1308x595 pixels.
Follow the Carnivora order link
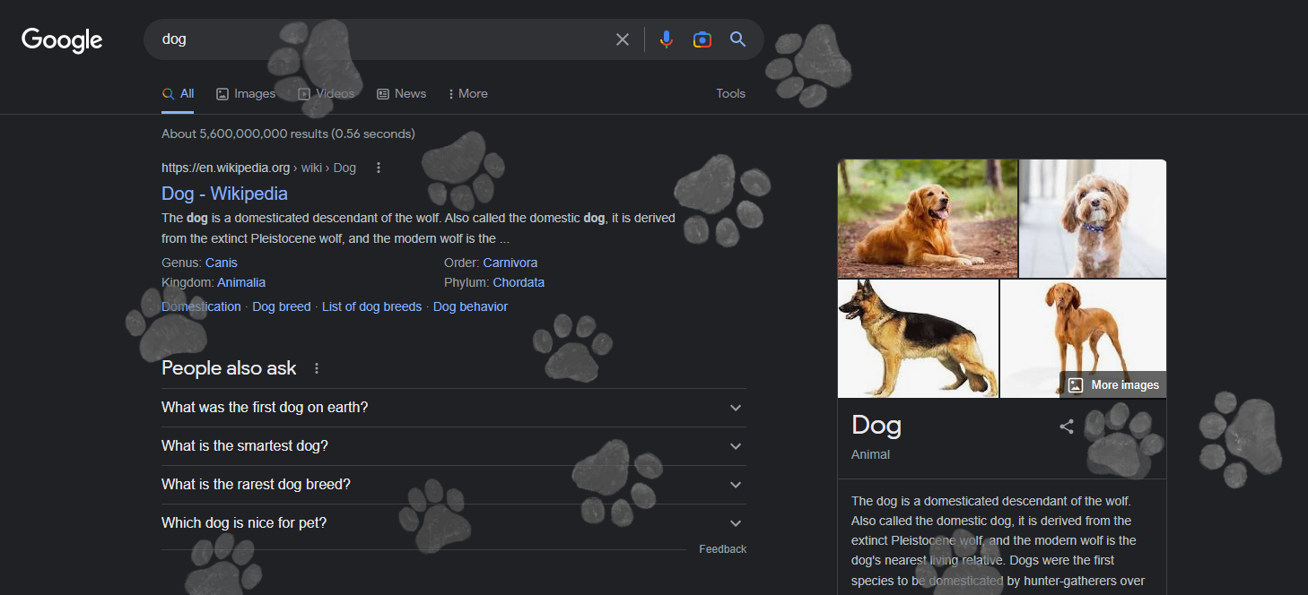point(510,263)
